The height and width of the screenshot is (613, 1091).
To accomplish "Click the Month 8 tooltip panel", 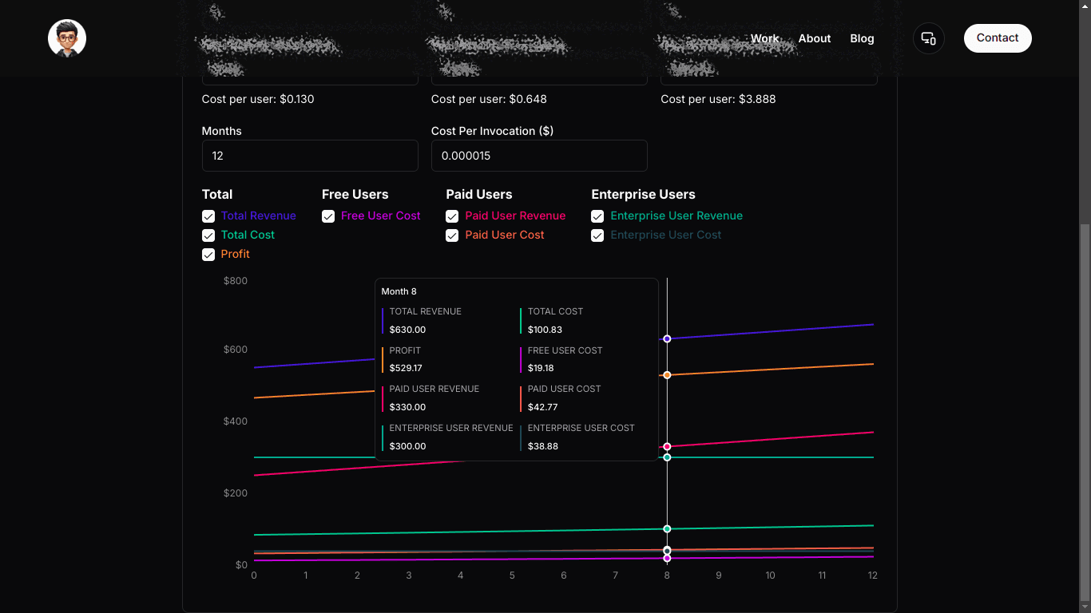I will click(x=516, y=368).
